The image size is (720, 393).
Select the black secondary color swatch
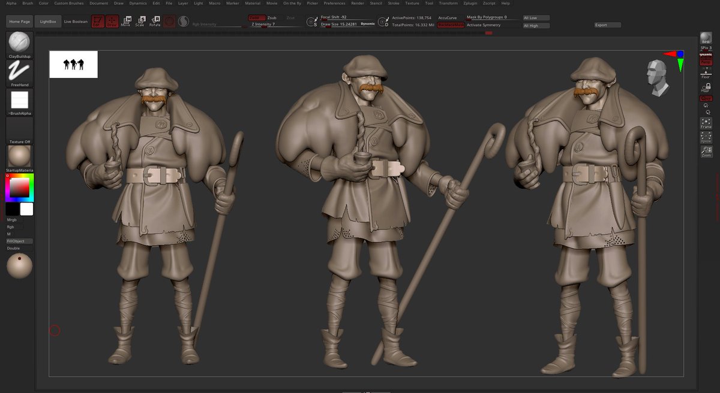pos(12,209)
